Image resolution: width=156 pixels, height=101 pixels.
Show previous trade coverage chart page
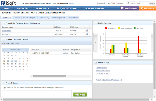95,42
